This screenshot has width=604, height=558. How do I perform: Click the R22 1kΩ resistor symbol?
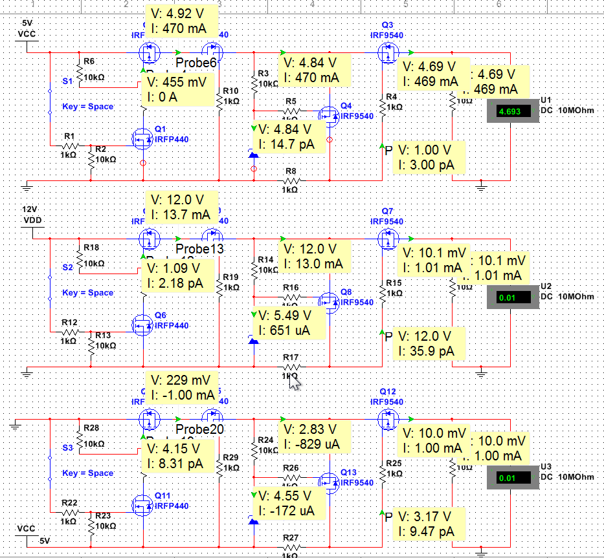(x=70, y=512)
